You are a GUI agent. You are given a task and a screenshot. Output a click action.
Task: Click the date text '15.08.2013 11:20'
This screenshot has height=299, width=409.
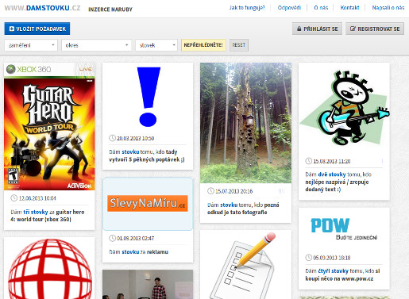(332, 161)
